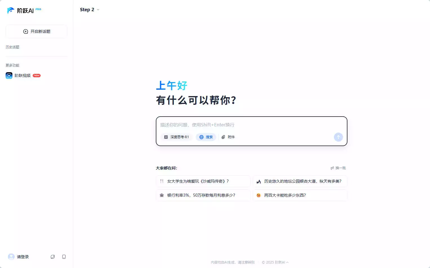Open the Step 2 model dropdown
Viewport: 430px width, 268px height.
click(90, 10)
